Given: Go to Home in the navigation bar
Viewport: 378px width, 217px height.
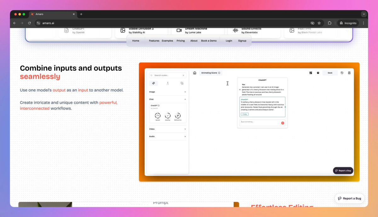Looking at the screenshot, I should tap(136, 41).
